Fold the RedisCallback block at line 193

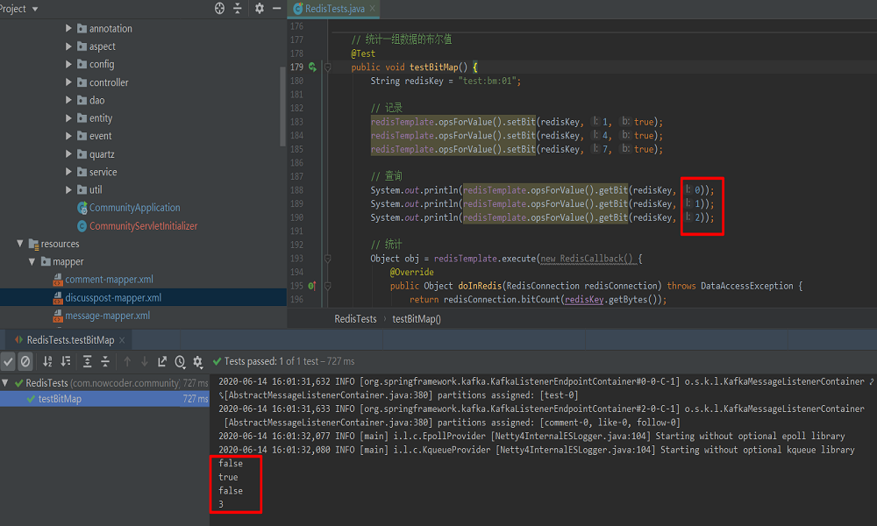click(328, 259)
